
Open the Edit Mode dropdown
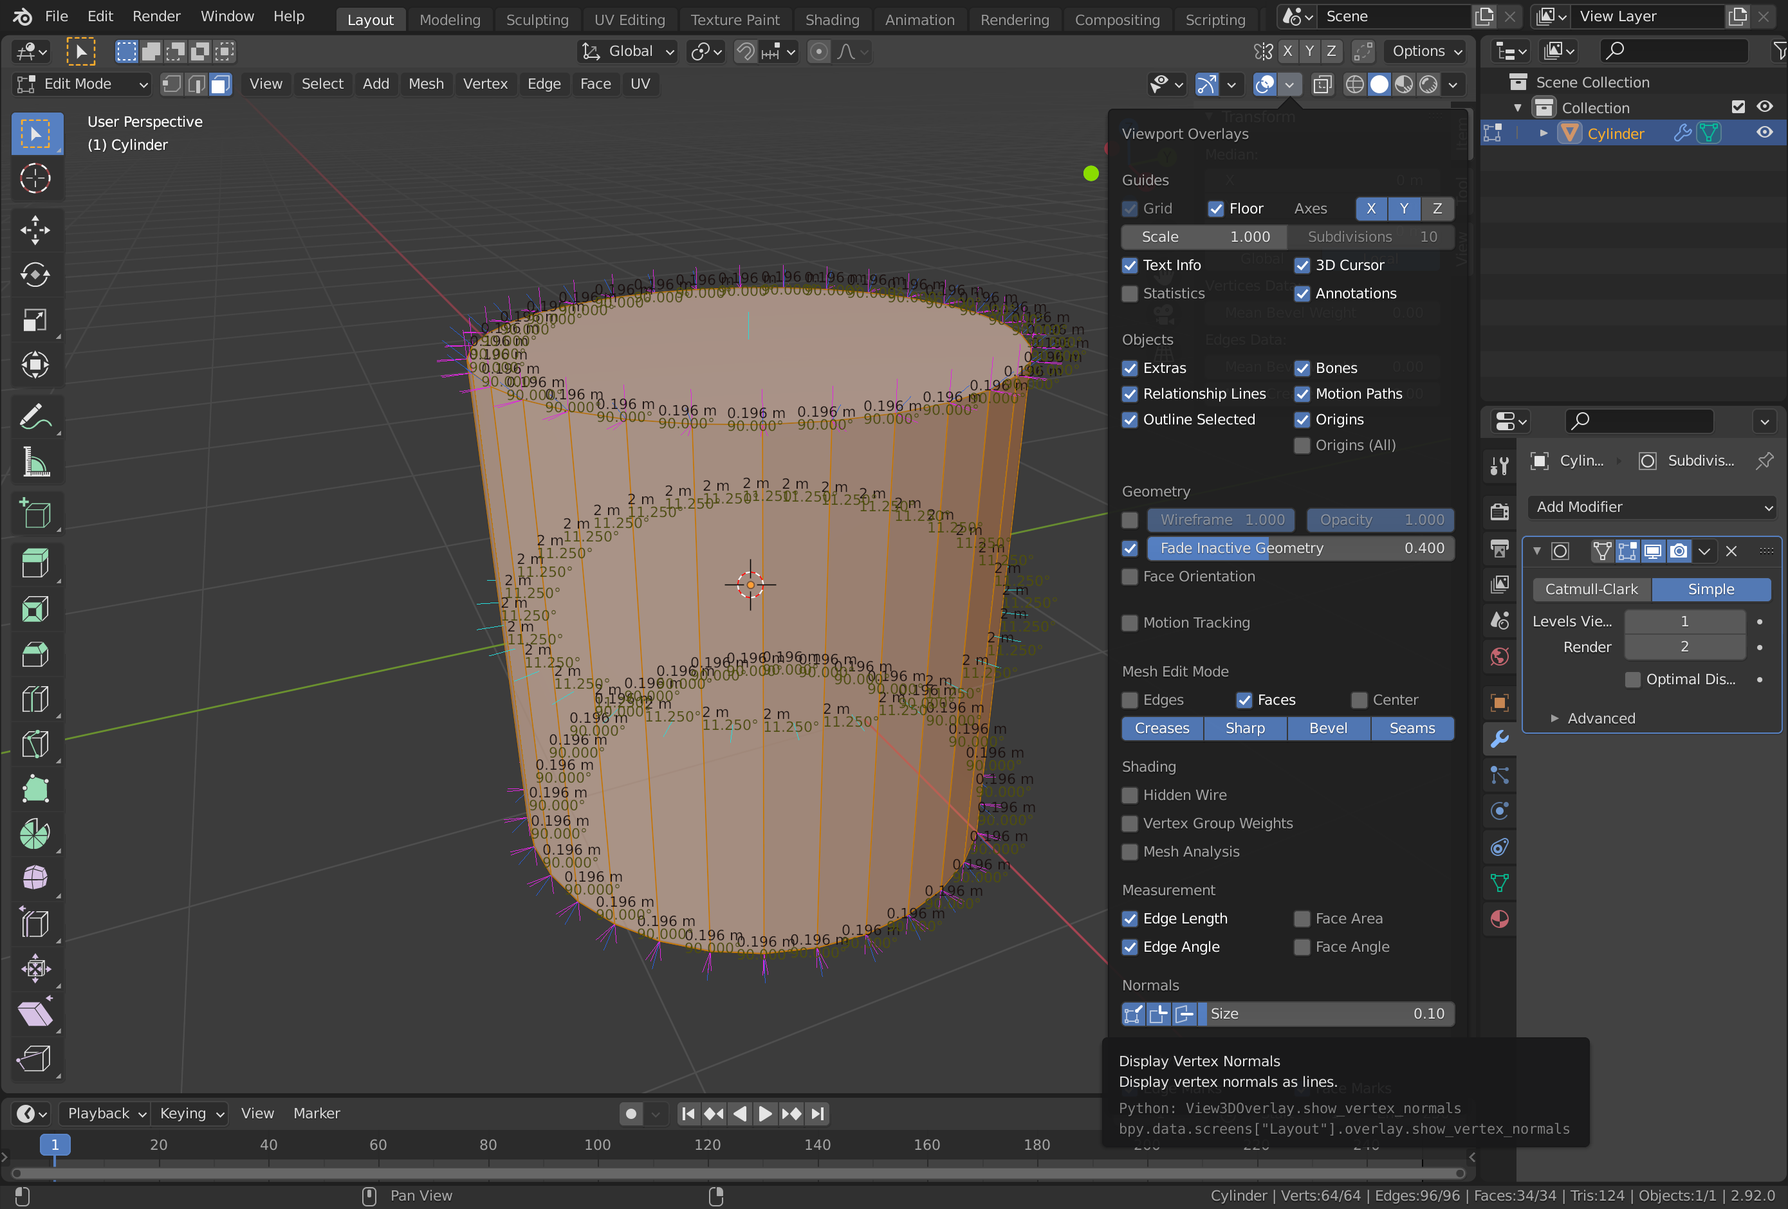[x=81, y=84]
